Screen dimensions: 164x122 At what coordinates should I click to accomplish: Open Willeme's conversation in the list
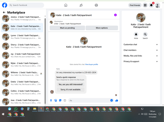coord(22,74)
